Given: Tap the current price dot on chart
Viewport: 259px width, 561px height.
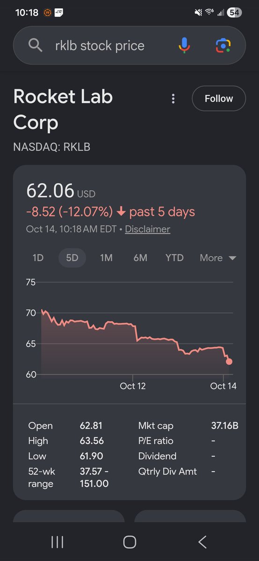Looking at the screenshot, I should 229,361.
